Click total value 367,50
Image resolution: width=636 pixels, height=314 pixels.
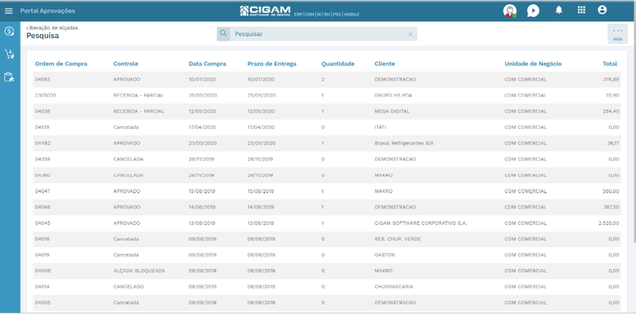click(611, 207)
